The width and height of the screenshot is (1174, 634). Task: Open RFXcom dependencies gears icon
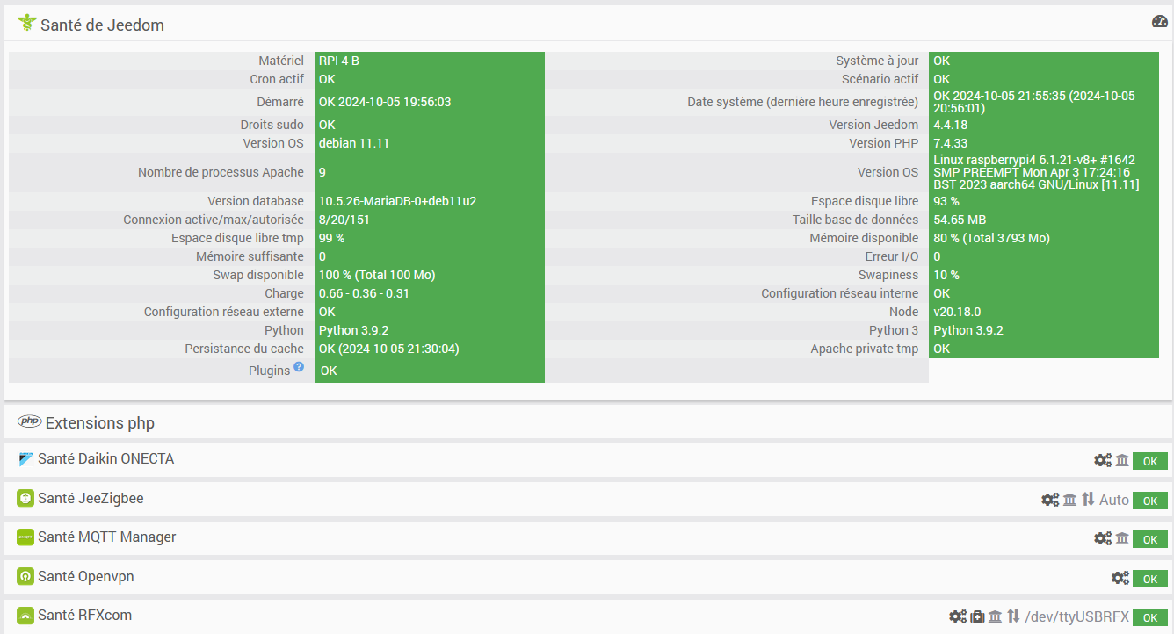pyautogui.click(x=958, y=616)
